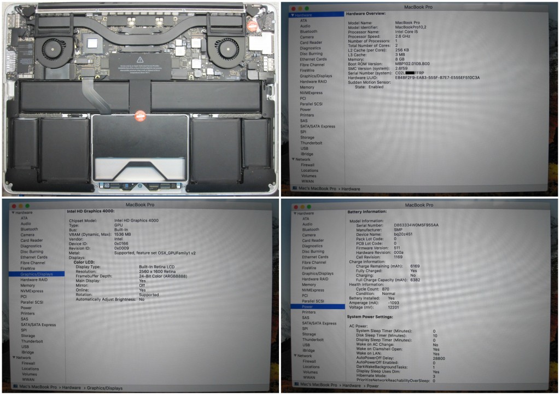Click highlighted Graphics/Displays item in sidebar
The width and height of the screenshot is (560, 395).
[37, 274]
